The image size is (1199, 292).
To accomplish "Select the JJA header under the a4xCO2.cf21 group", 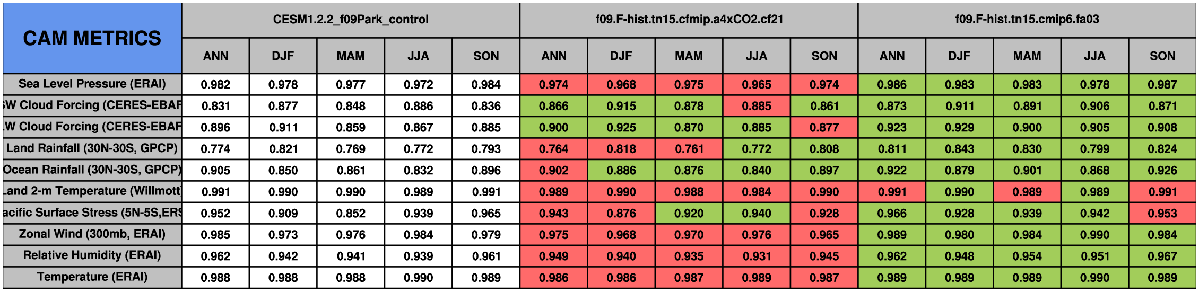I will click(757, 56).
